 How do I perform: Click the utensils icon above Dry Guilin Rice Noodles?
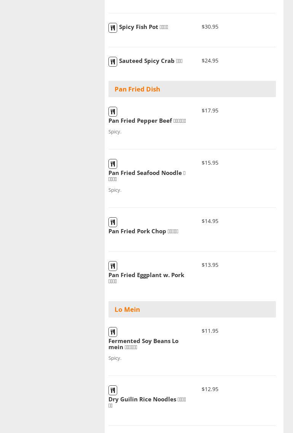click(113, 390)
